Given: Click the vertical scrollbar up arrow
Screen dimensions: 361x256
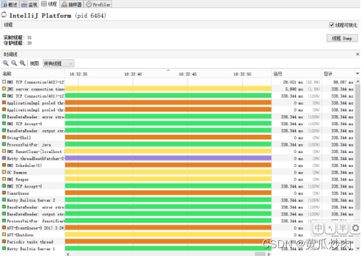Looking at the screenshot, I should (x=358, y=81).
